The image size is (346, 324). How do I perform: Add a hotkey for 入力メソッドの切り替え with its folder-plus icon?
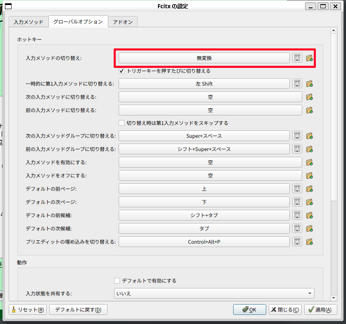click(x=309, y=58)
